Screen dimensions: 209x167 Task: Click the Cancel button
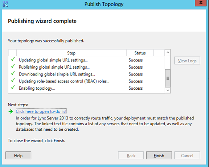tap(187, 155)
